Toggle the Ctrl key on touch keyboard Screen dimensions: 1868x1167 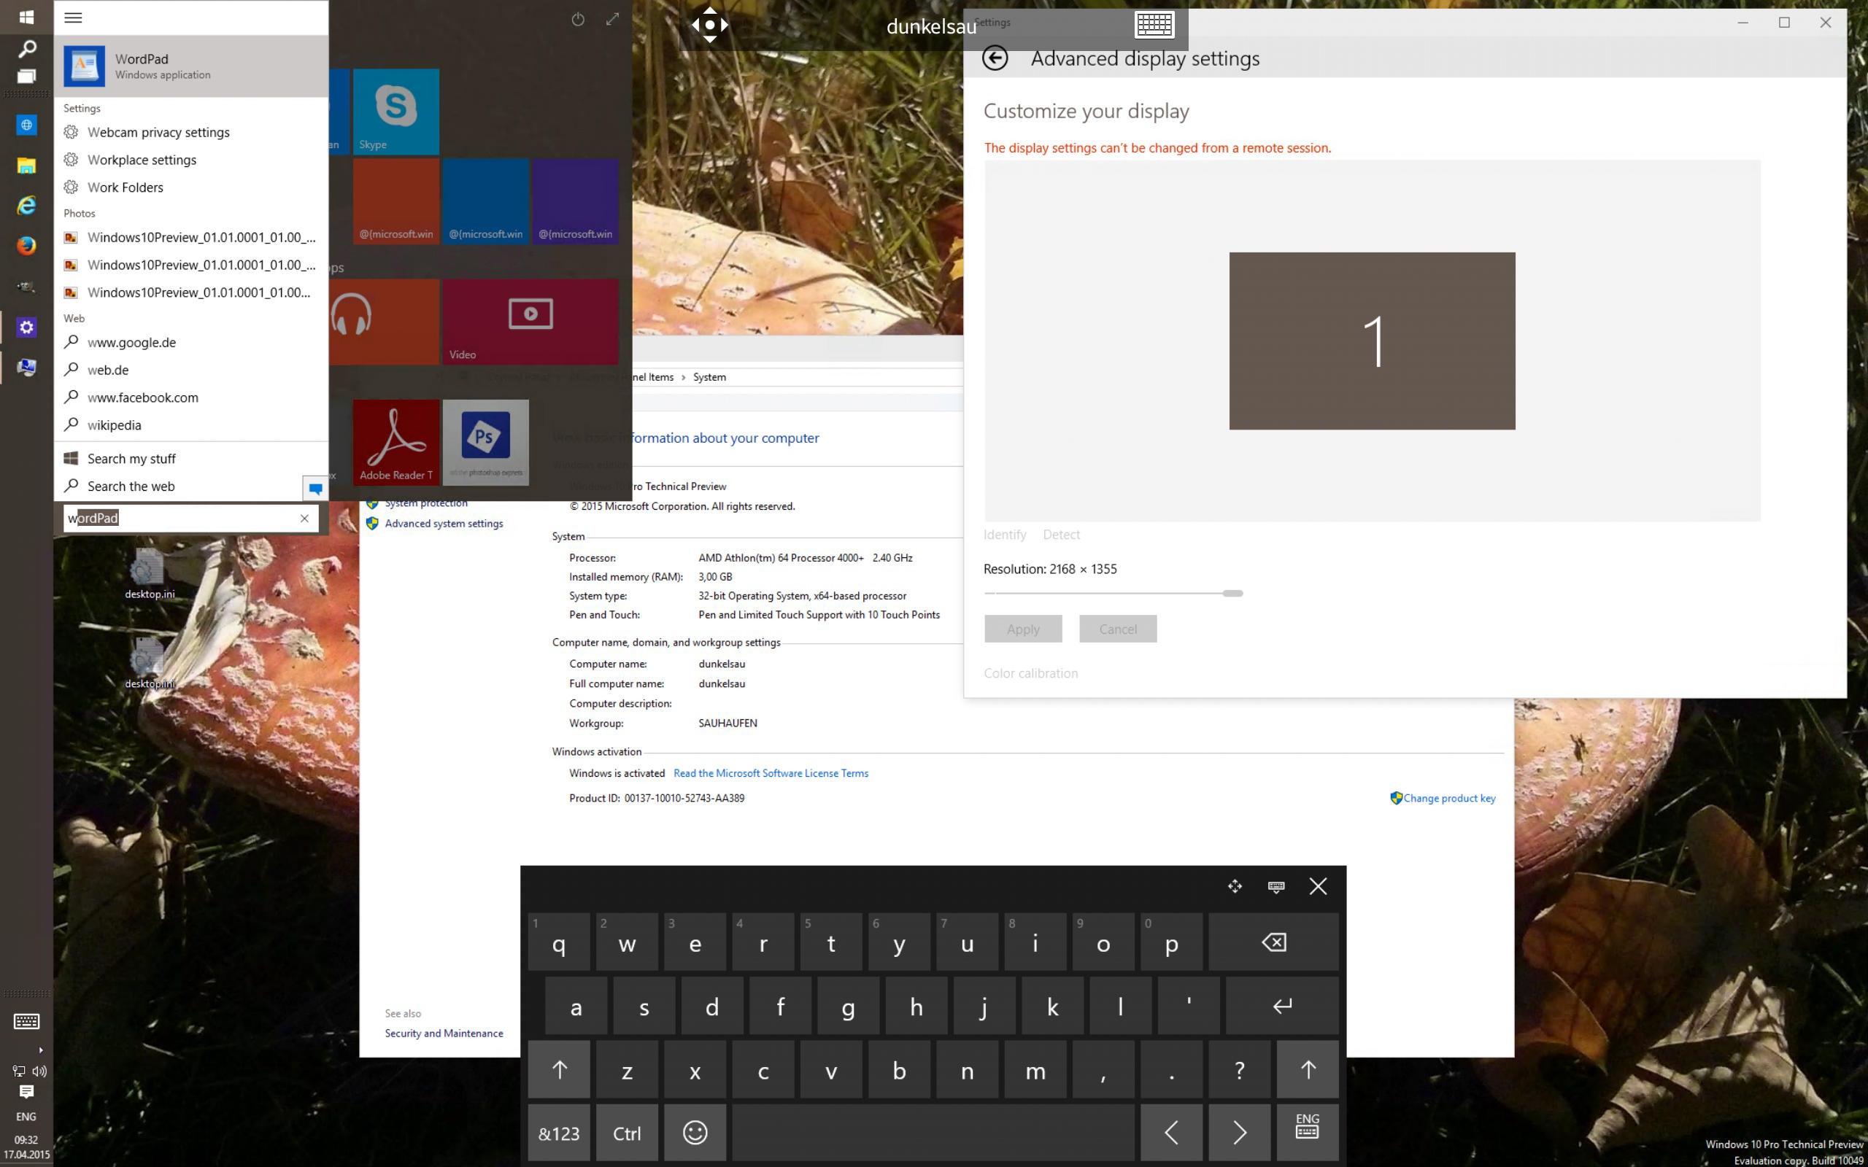(x=627, y=1132)
